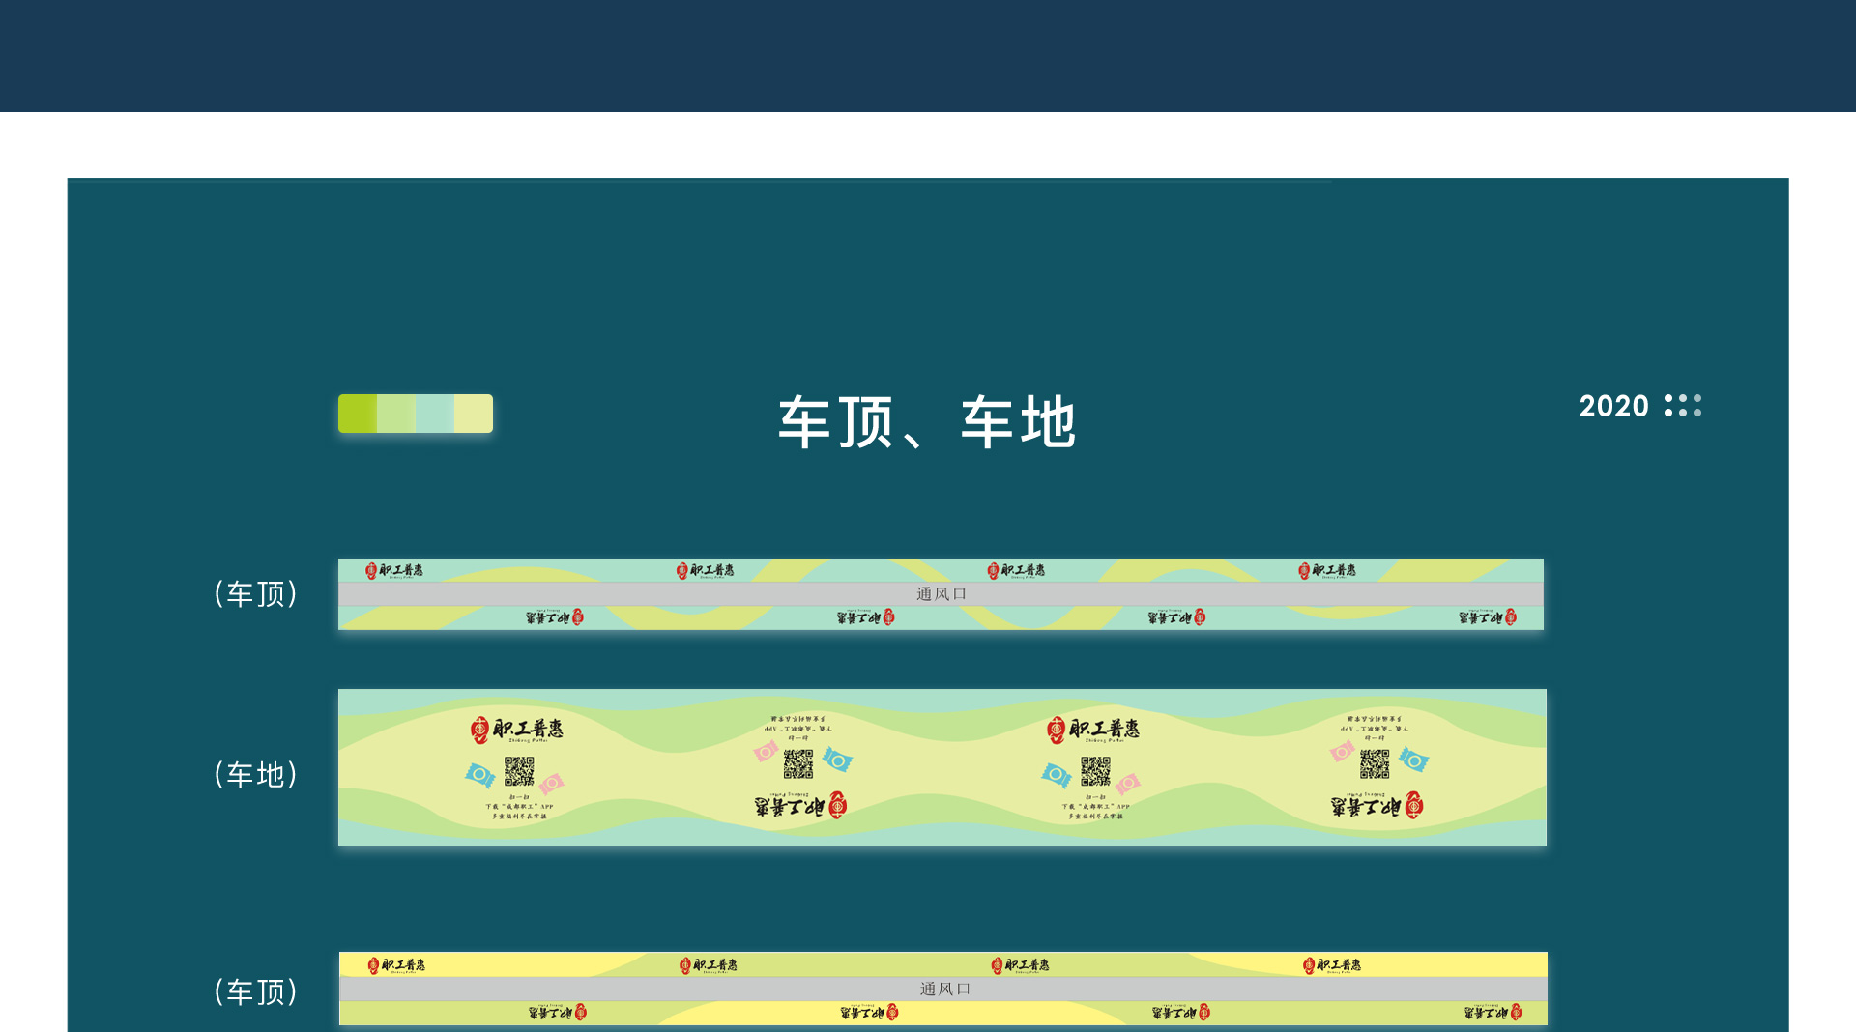
Task: Click the red 职工普惠 seal logo on the floor design
Action: (480, 729)
